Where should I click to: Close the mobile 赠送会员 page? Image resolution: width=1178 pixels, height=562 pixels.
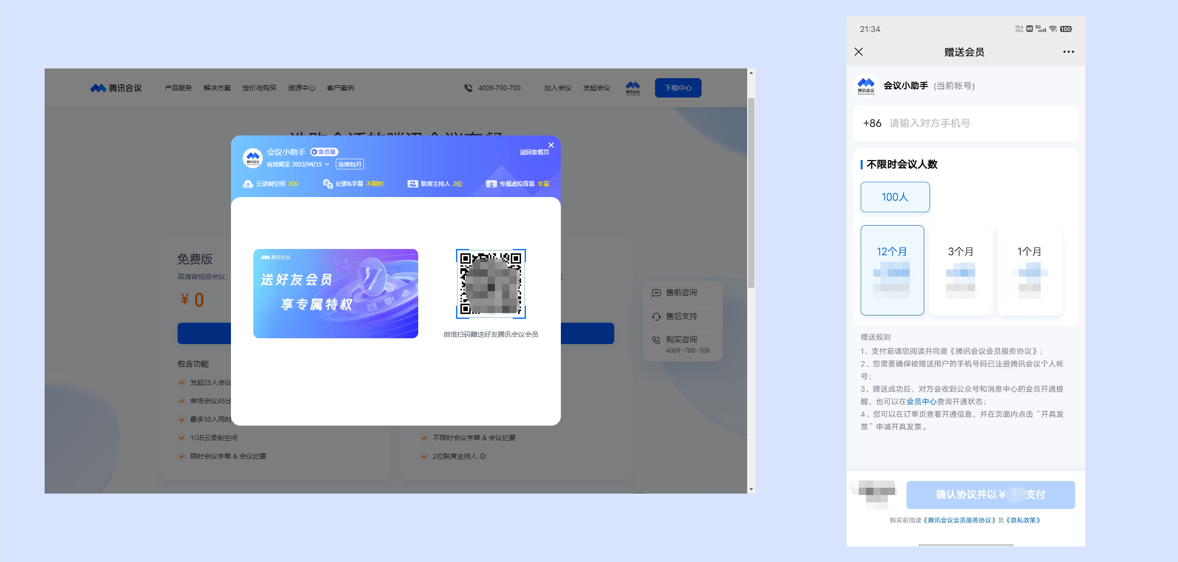[x=859, y=52]
